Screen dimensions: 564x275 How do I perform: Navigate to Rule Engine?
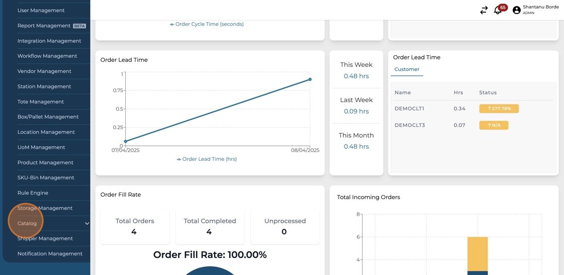pos(33,193)
